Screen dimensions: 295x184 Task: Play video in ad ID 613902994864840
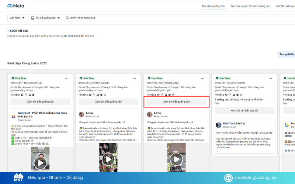(x=108, y=159)
